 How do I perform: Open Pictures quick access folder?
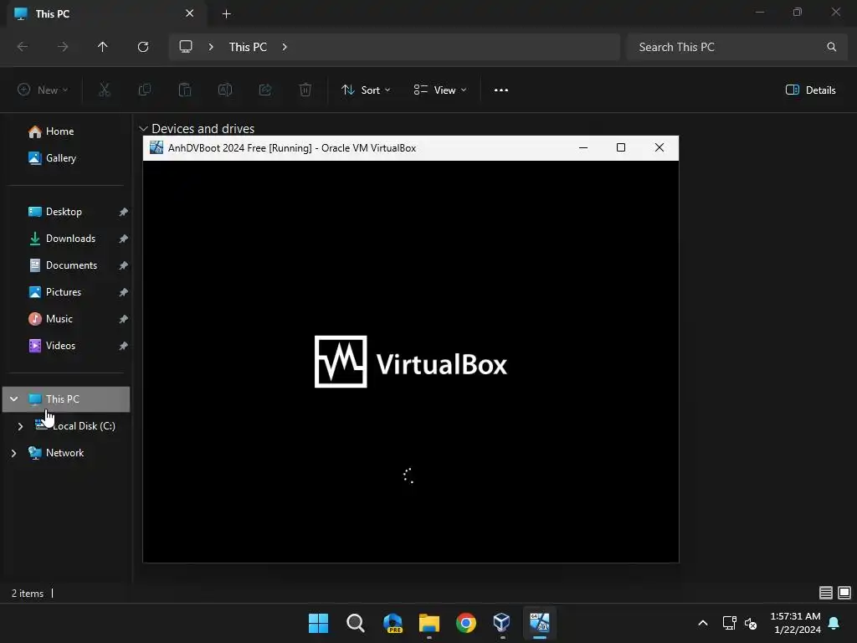click(x=64, y=292)
